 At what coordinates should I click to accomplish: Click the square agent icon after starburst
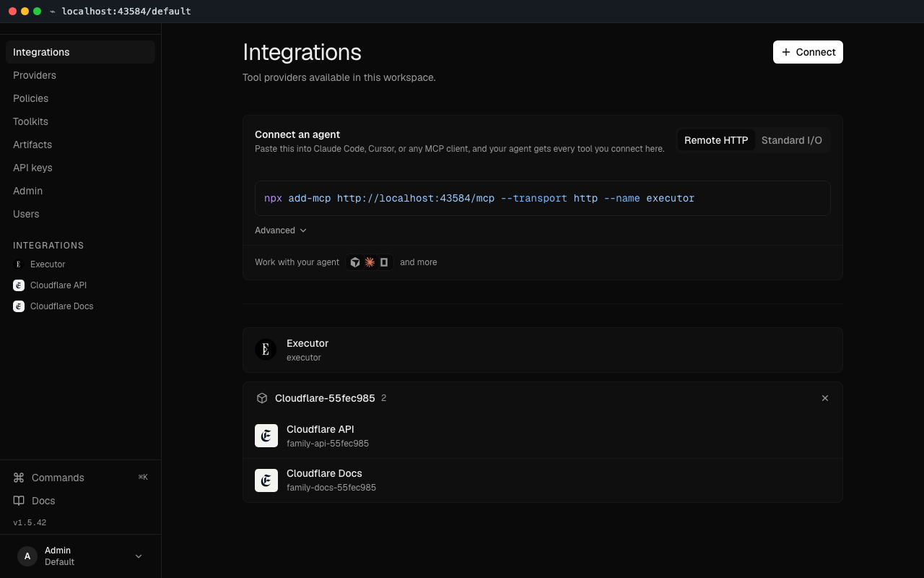coord(384,262)
